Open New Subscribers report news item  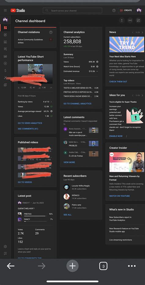[x=120, y=219]
